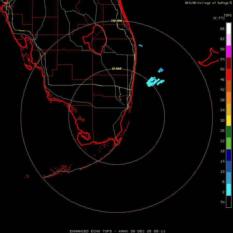Click the dark green legend swatch
Viewport: 233px width, 233px height.
pos(229,132)
